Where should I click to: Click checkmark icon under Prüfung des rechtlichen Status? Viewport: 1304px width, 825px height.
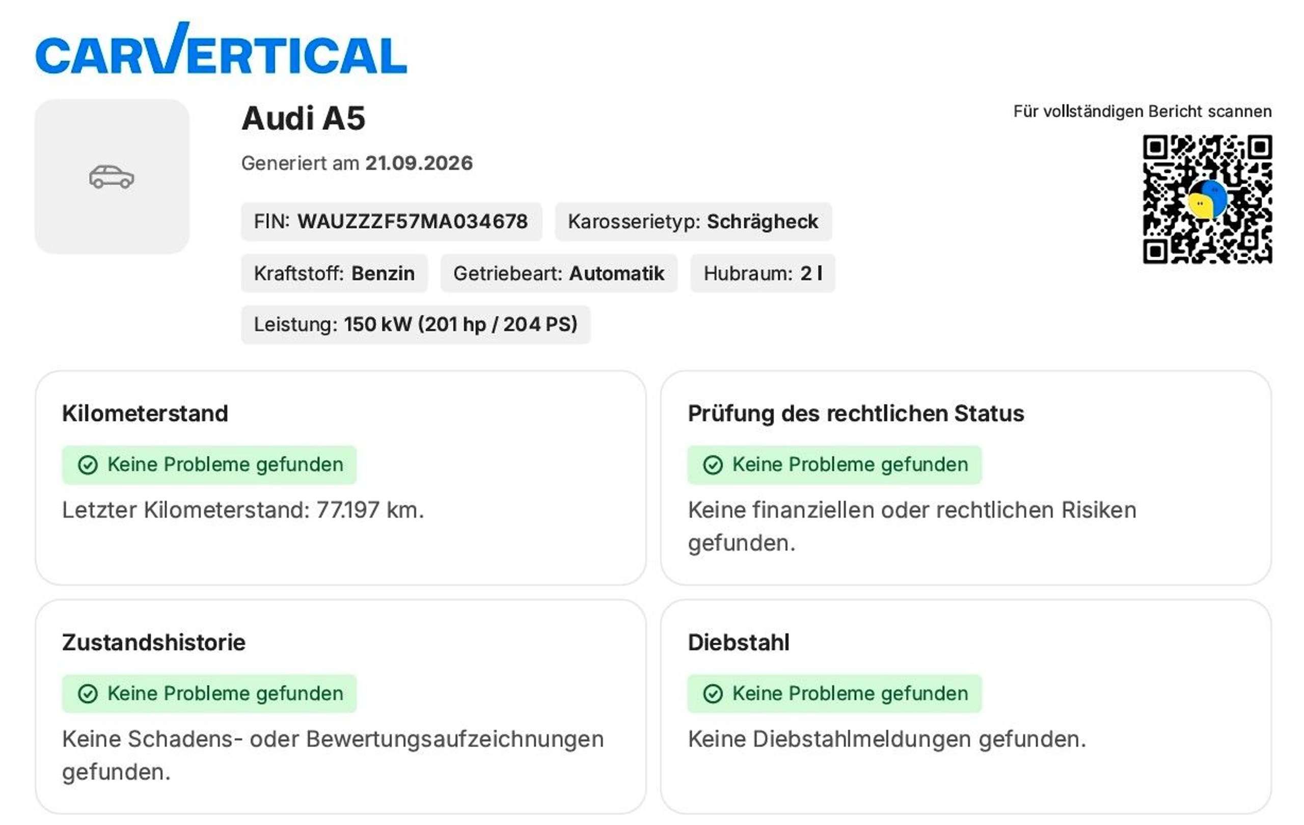coord(713,465)
